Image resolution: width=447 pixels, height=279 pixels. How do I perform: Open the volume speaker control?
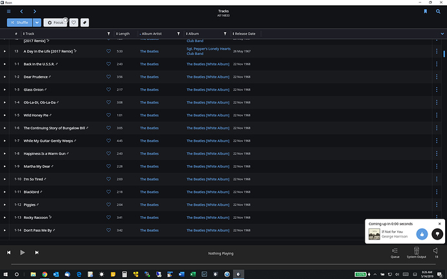435,251
